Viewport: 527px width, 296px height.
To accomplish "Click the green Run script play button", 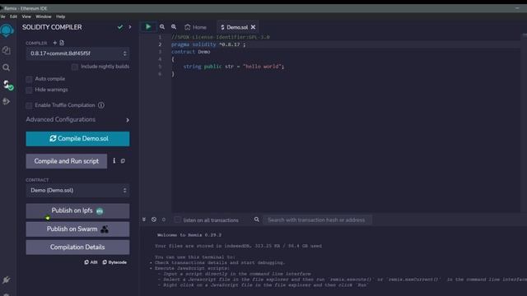I will (148, 27).
